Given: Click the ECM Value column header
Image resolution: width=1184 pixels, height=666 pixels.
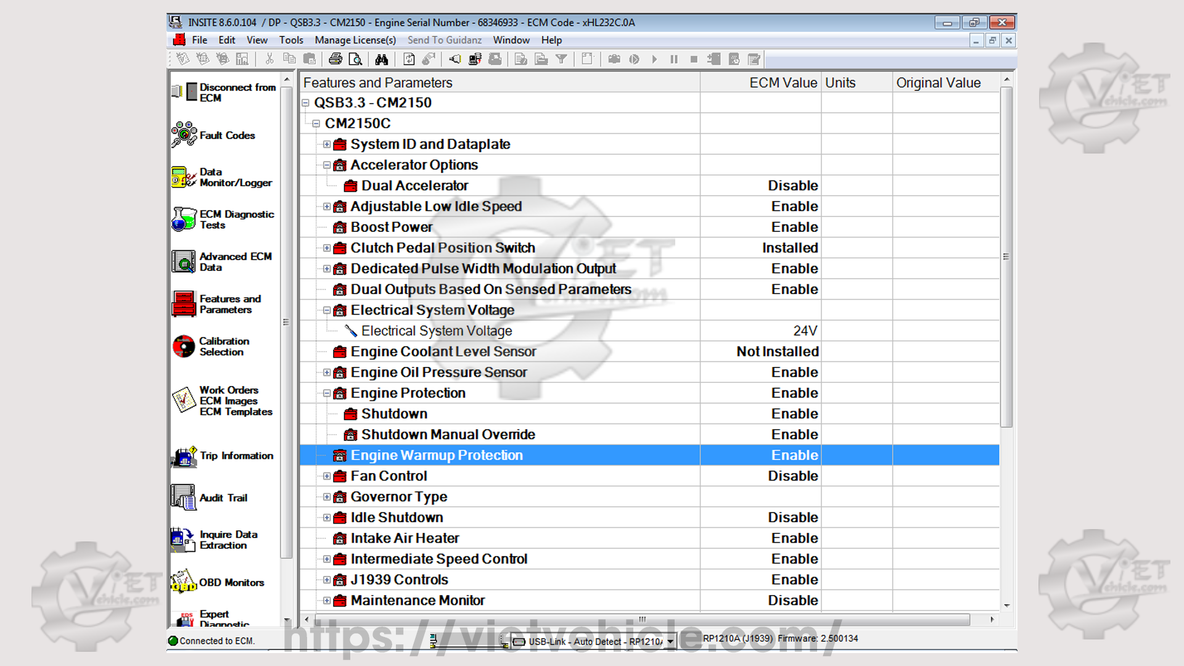Looking at the screenshot, I should click(782, 83).
